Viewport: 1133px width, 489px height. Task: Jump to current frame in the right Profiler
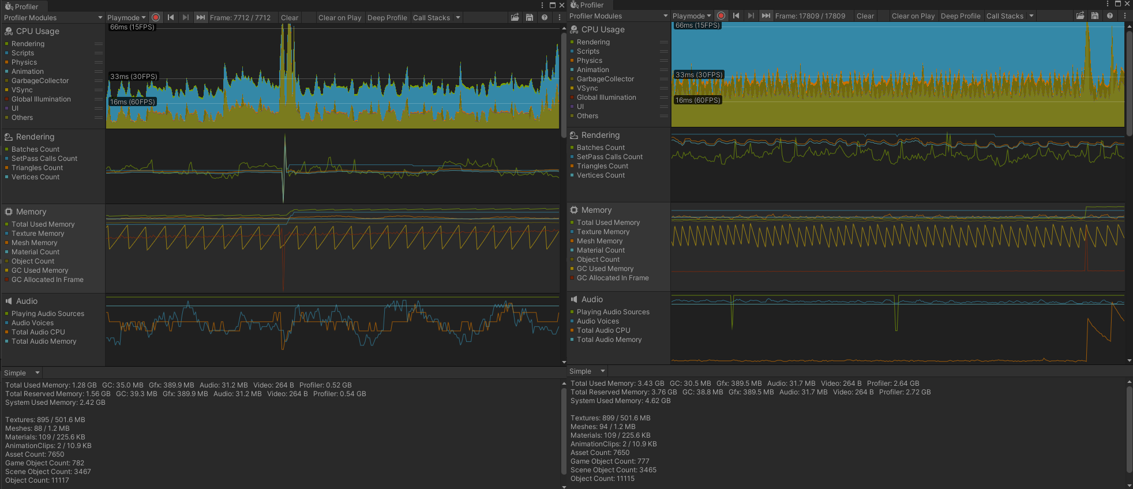click(x=766, y=16)
